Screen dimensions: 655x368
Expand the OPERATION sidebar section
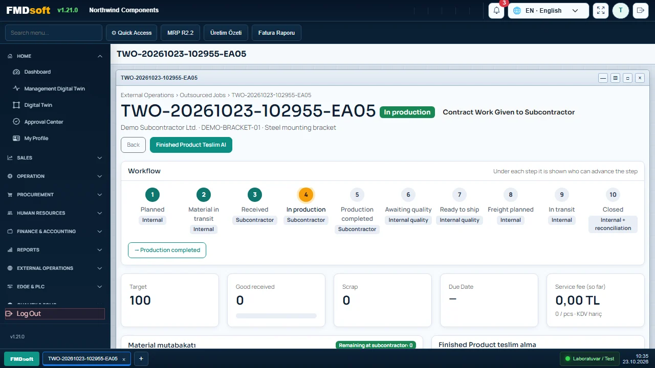[55, 176]
